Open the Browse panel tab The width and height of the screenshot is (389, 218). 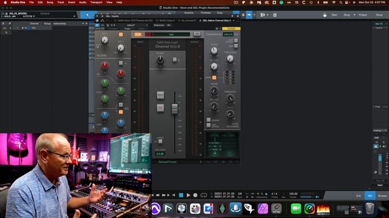[382, 196]
